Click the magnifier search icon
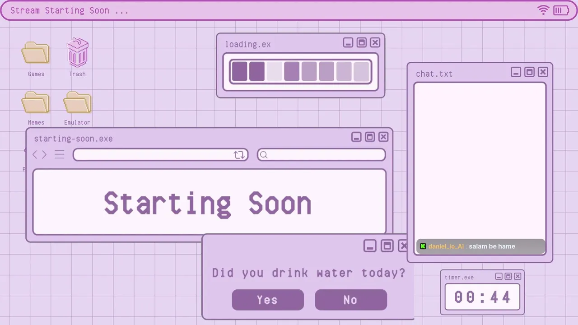 click(x=264, y=155)
